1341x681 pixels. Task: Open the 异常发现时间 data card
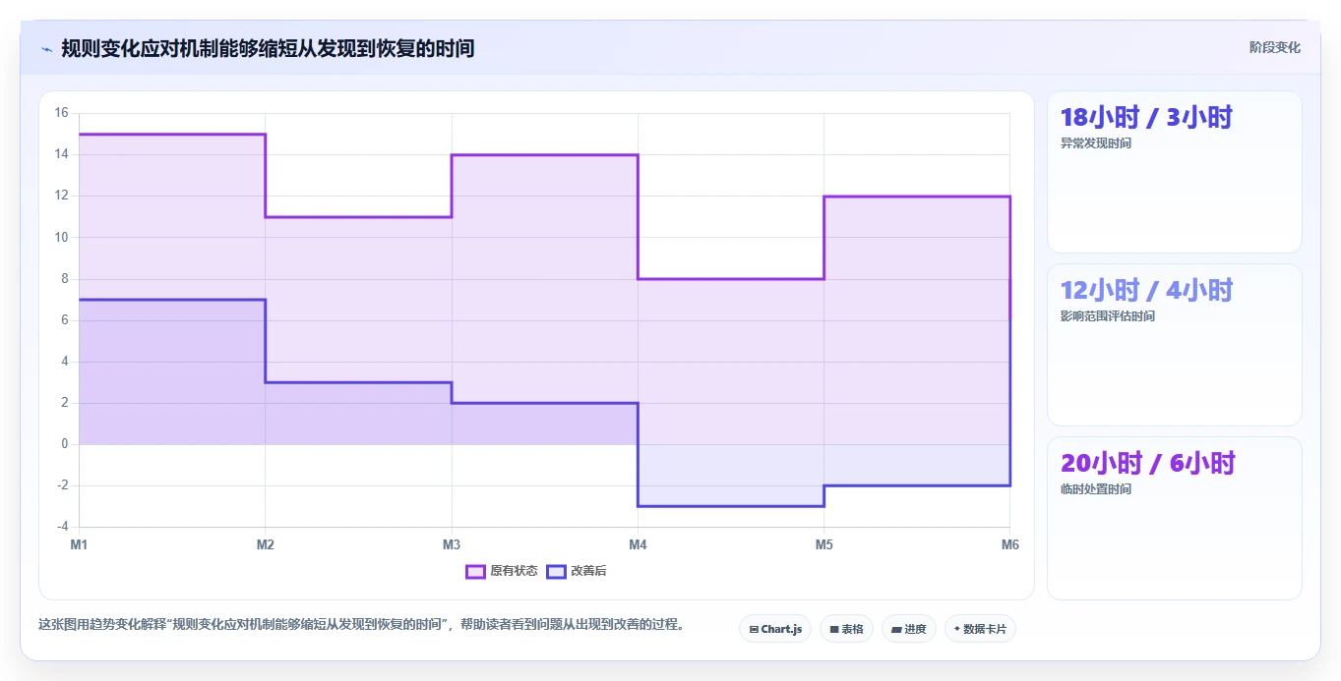point(1175,172)
